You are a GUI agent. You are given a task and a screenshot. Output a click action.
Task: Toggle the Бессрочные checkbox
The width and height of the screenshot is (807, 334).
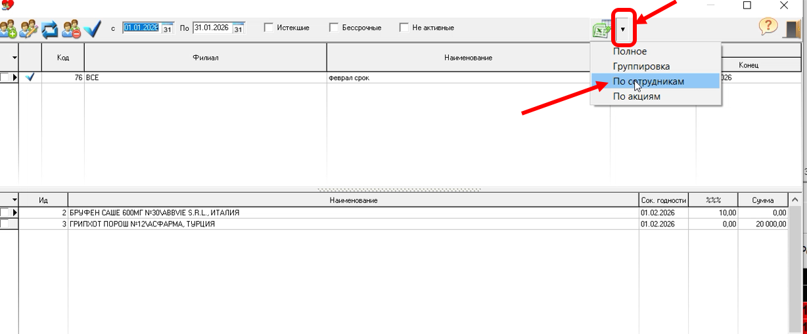(x=334, y=28)
